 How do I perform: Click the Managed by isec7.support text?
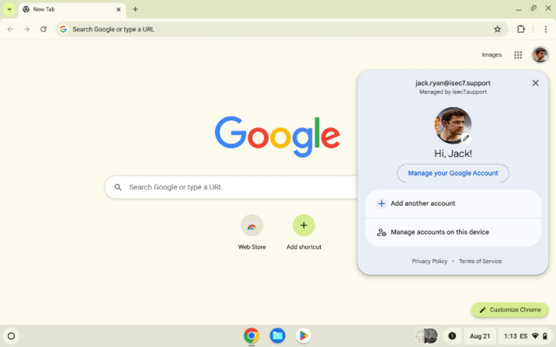[x=453, y=92]
